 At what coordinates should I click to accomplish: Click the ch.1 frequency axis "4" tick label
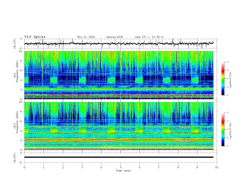pos(21,80)
